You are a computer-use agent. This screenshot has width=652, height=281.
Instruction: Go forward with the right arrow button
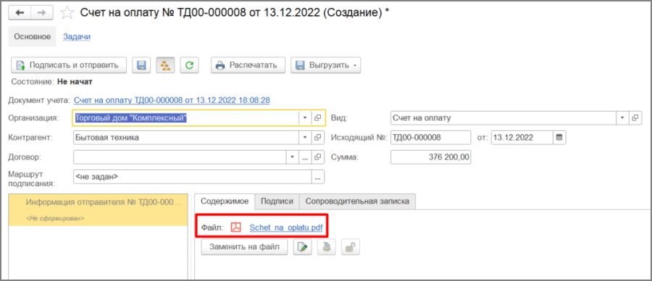click(42, 13)
